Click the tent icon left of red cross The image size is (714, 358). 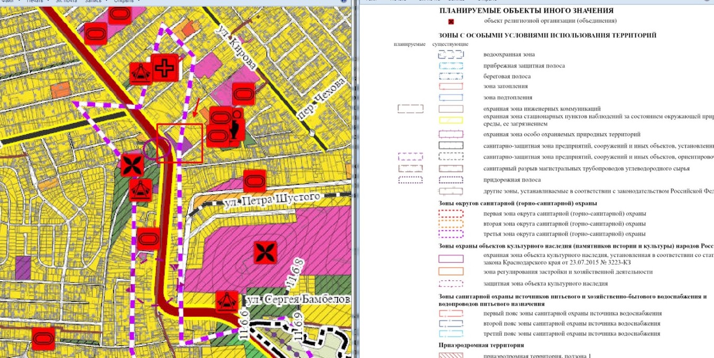(142, 73)
